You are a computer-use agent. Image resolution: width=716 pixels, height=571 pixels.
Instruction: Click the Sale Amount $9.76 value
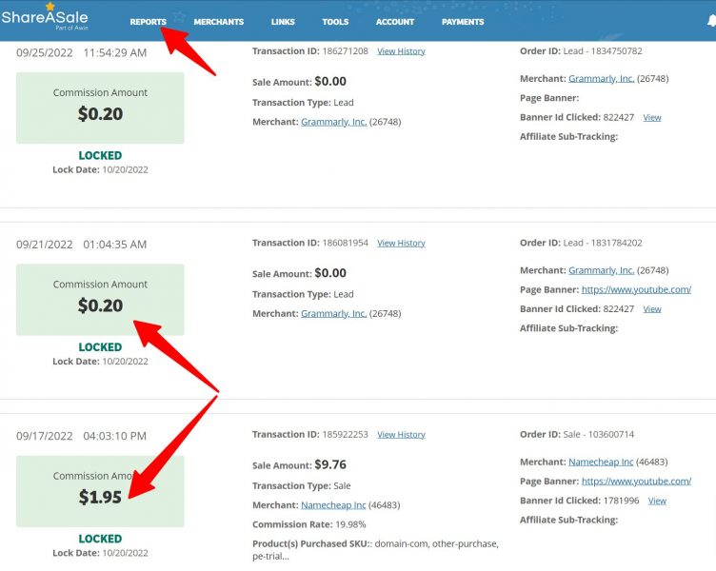pos(330,464)
